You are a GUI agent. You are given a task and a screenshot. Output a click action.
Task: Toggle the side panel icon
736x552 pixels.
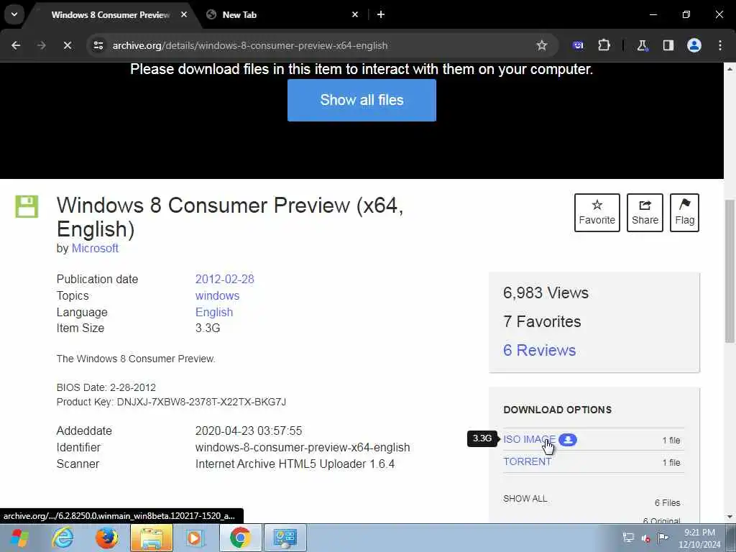coord(668,45)
